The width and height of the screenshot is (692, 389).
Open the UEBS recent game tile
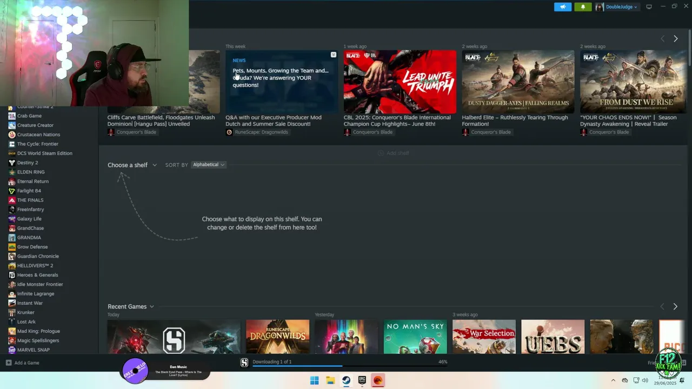[553, 337]
